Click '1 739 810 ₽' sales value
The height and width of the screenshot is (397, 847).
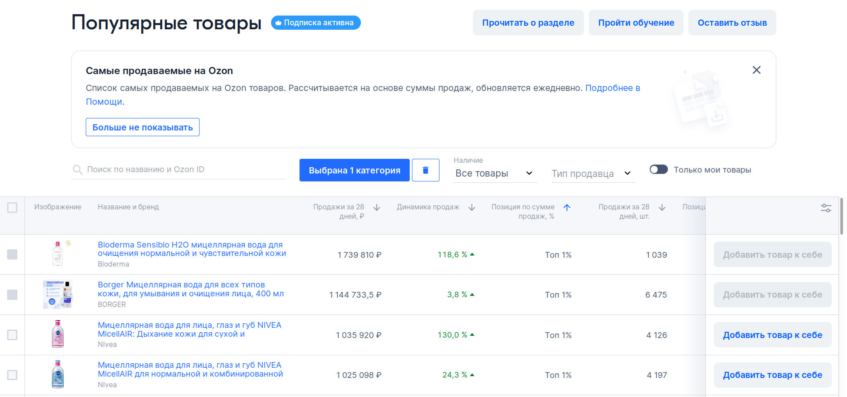pyautogui.click(x=360, y=255)
